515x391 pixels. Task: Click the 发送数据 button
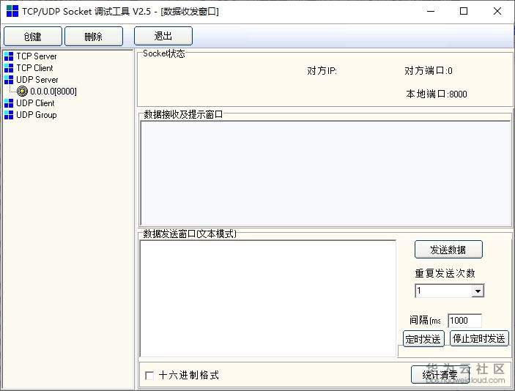448,250
